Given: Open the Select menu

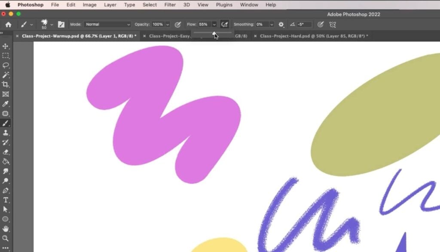Looking at the screenshot, I should [x=150, y=5].
